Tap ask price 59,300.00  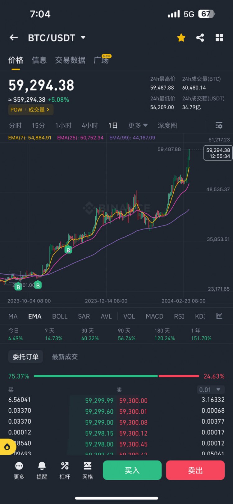coord(133,401)
